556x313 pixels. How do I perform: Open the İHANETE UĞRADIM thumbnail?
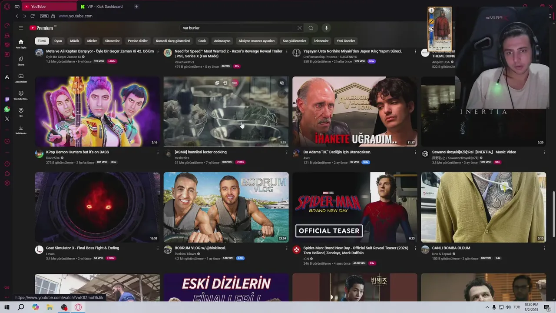(x=355, y=112)
